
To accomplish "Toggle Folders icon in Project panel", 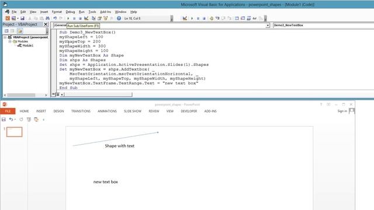I will click(19, 31).
